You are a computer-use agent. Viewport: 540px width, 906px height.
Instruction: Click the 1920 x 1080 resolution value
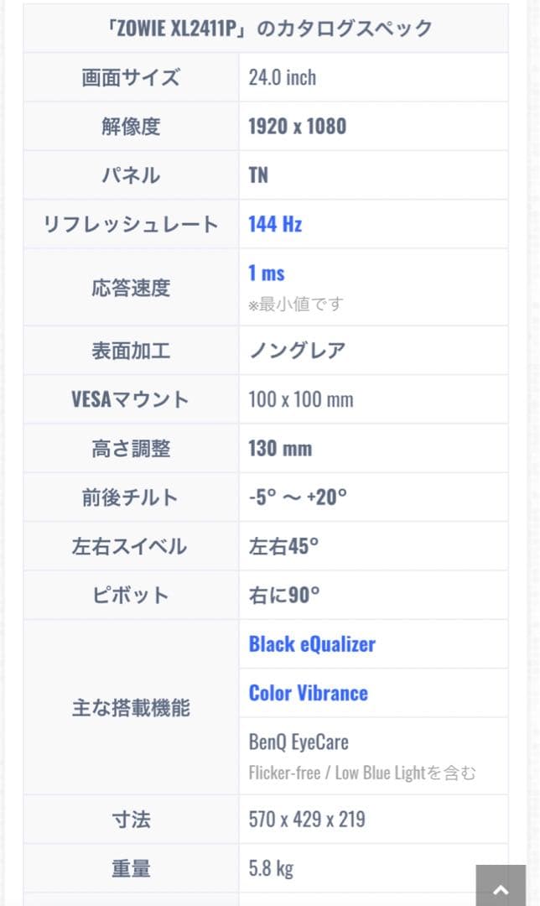(x=297, y=127)
